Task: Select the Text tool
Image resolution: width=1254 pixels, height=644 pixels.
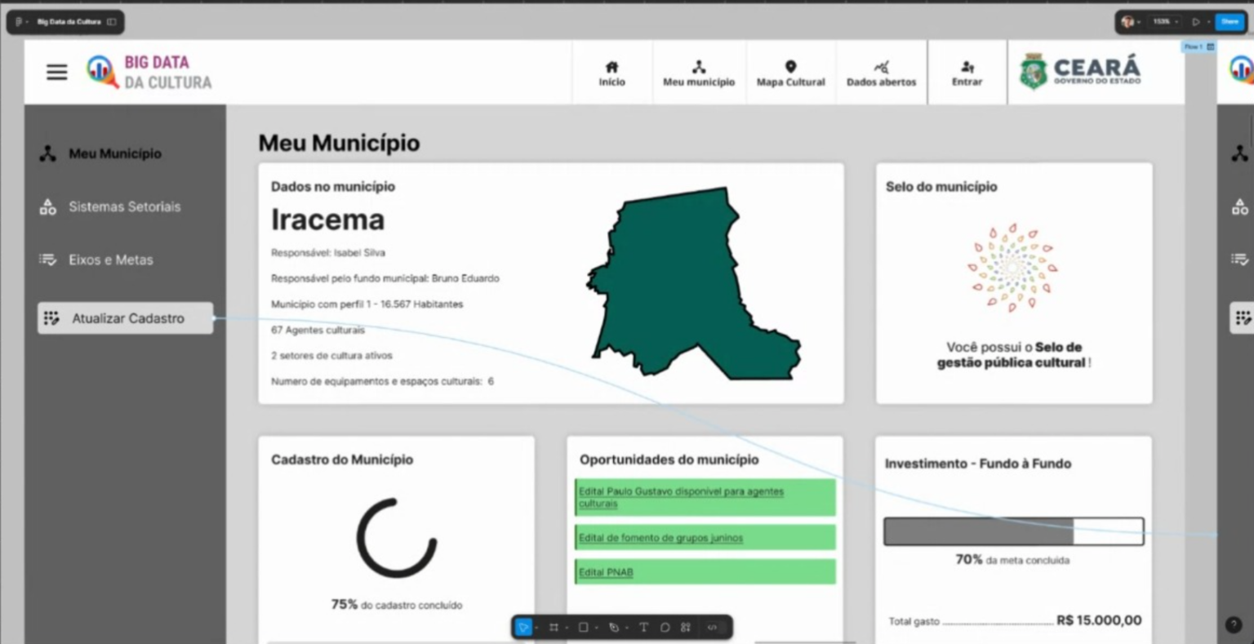Action: point(643,627)
